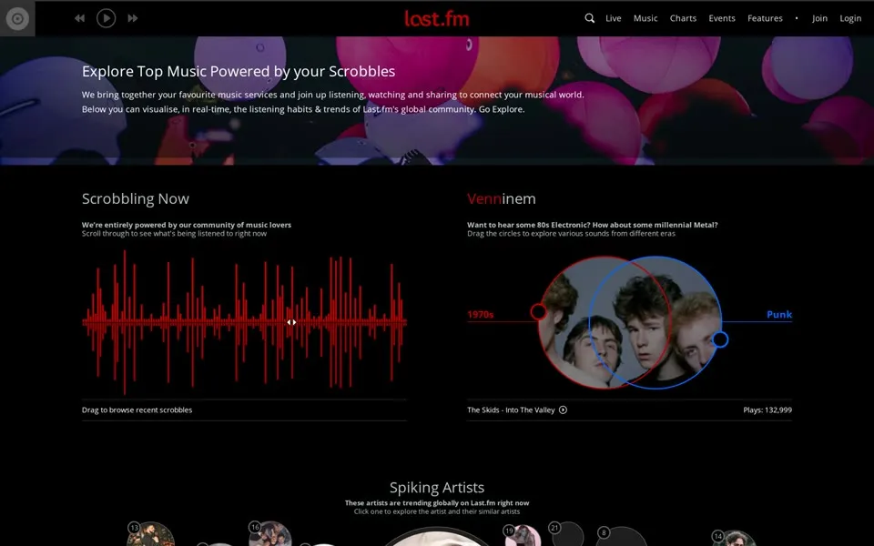This screenshot has width=874, height=546.
Task: Click the disc icon in the top-left corner
Action: click(x=17, y=18)
